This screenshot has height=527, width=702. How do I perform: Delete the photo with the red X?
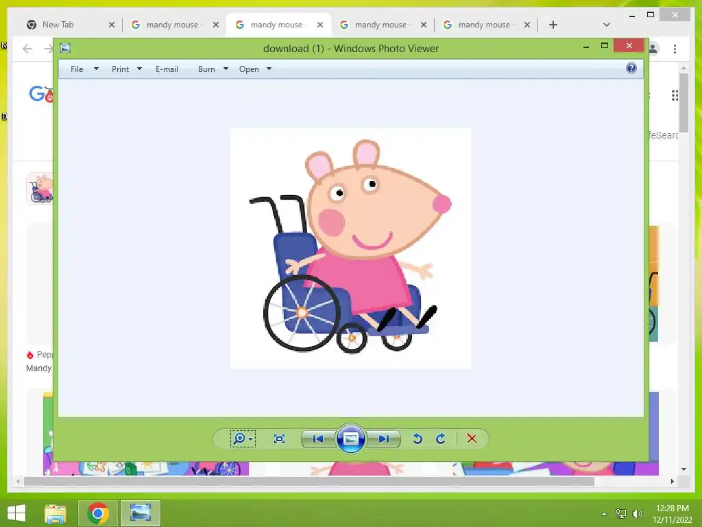472,438
